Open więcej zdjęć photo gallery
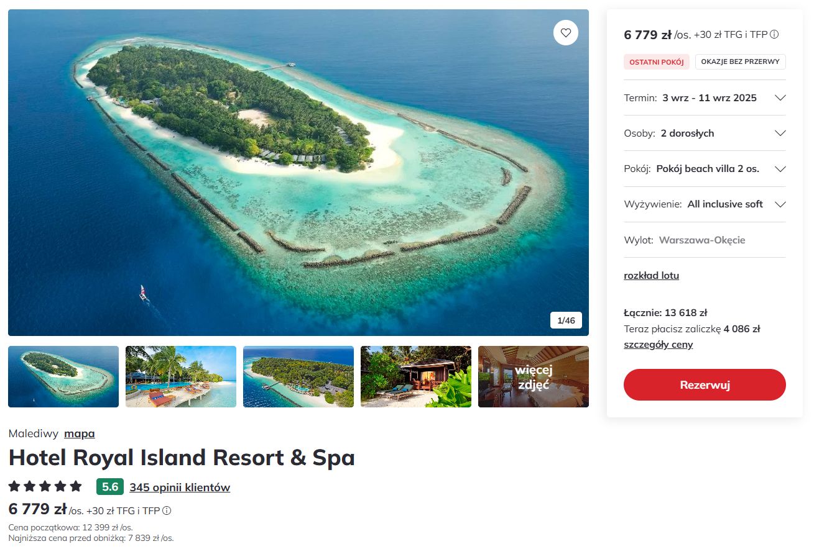814x549 pixels. point(534,376)
